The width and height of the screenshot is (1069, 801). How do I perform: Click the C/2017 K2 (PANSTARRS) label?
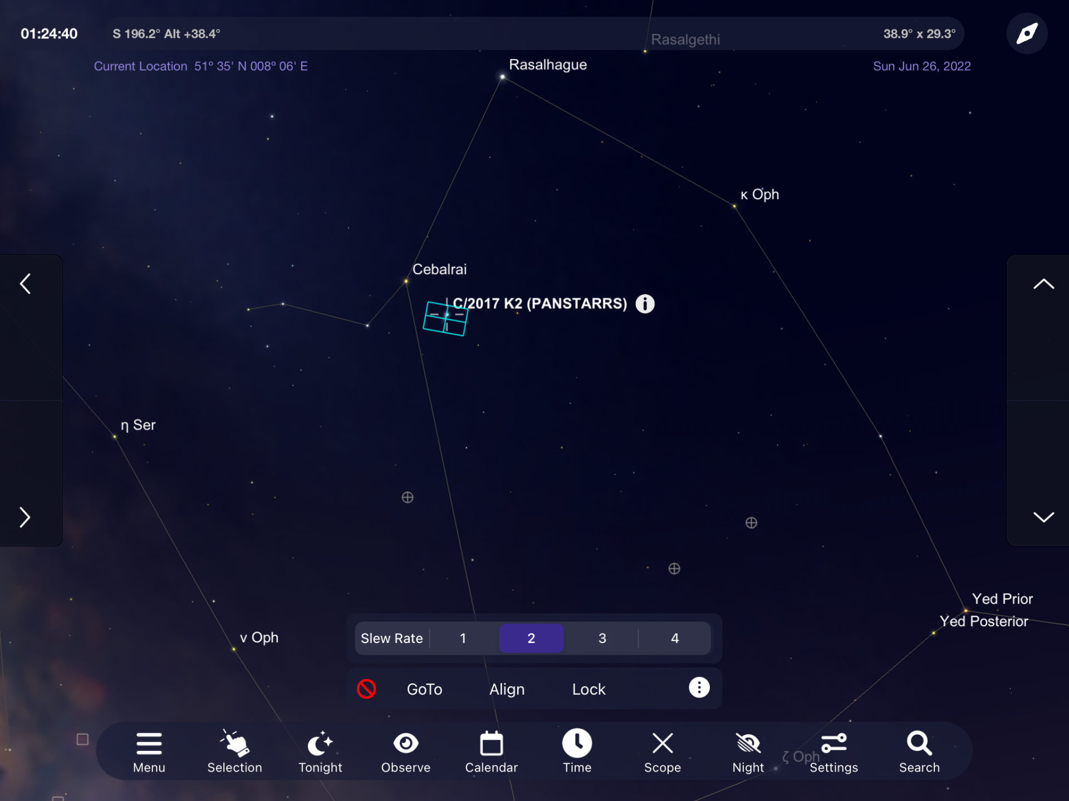540,304
